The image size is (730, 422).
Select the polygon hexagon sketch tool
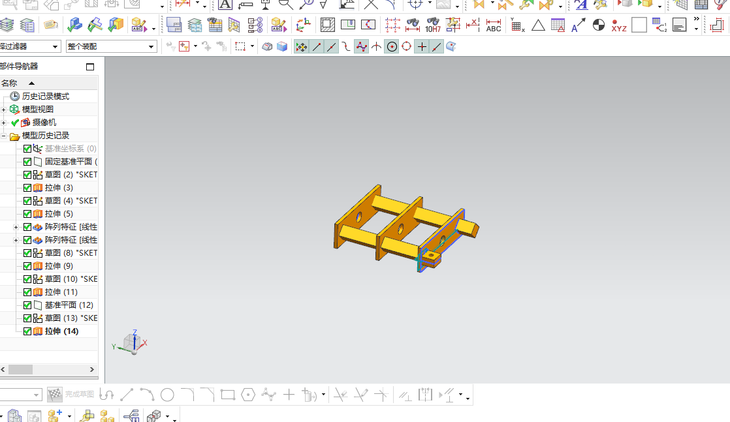[248, 395]
